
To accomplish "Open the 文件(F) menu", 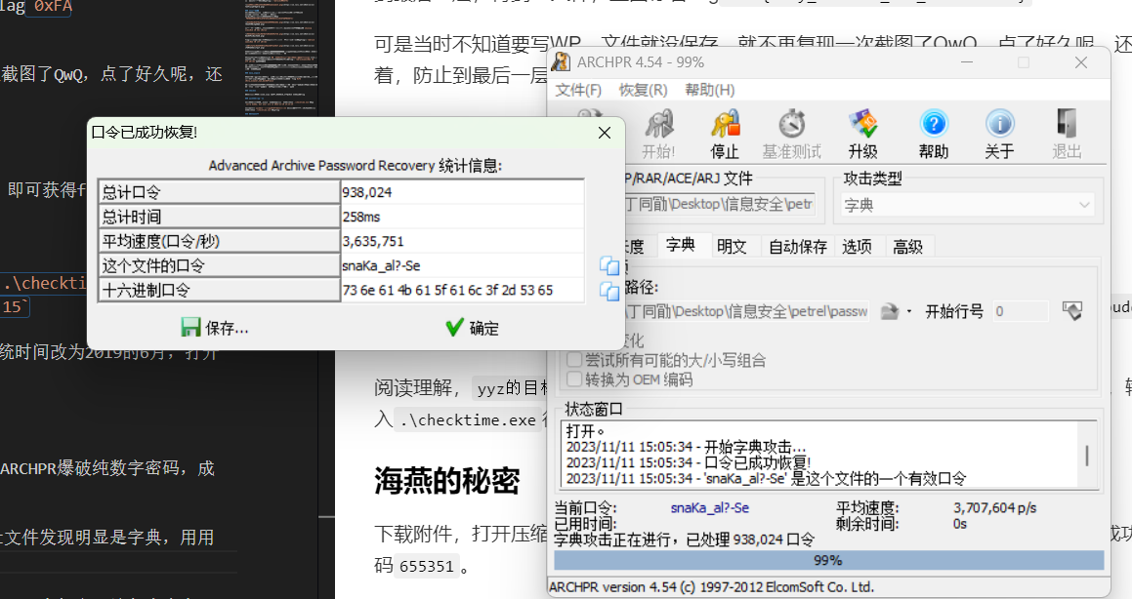I will point(578,90).
